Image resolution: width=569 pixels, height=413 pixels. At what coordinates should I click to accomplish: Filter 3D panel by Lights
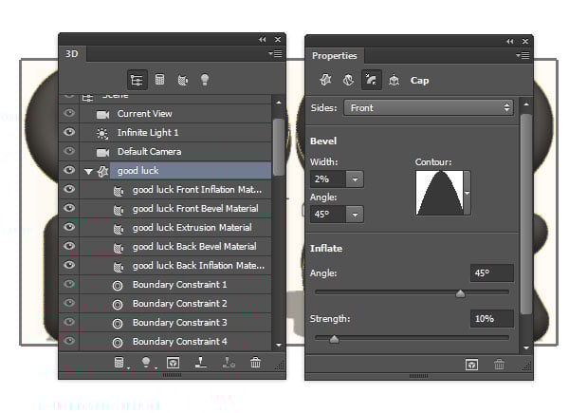point(205,80)
